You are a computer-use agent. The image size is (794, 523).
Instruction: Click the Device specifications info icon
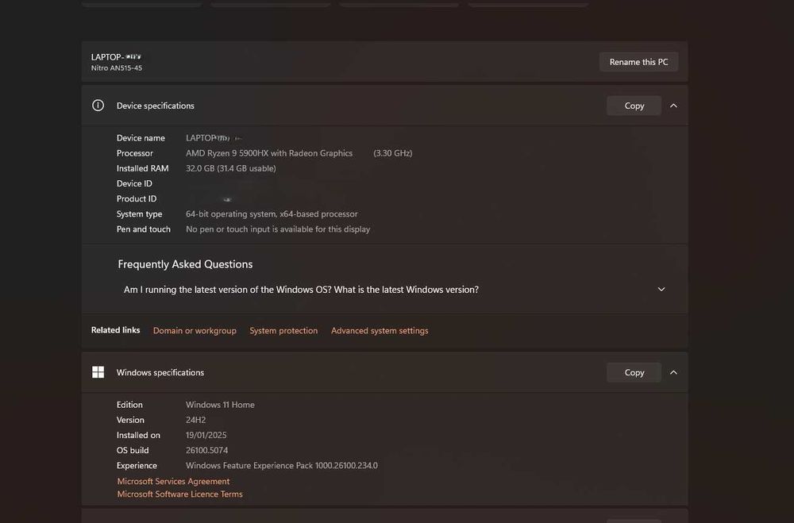(x=98, y=106)
